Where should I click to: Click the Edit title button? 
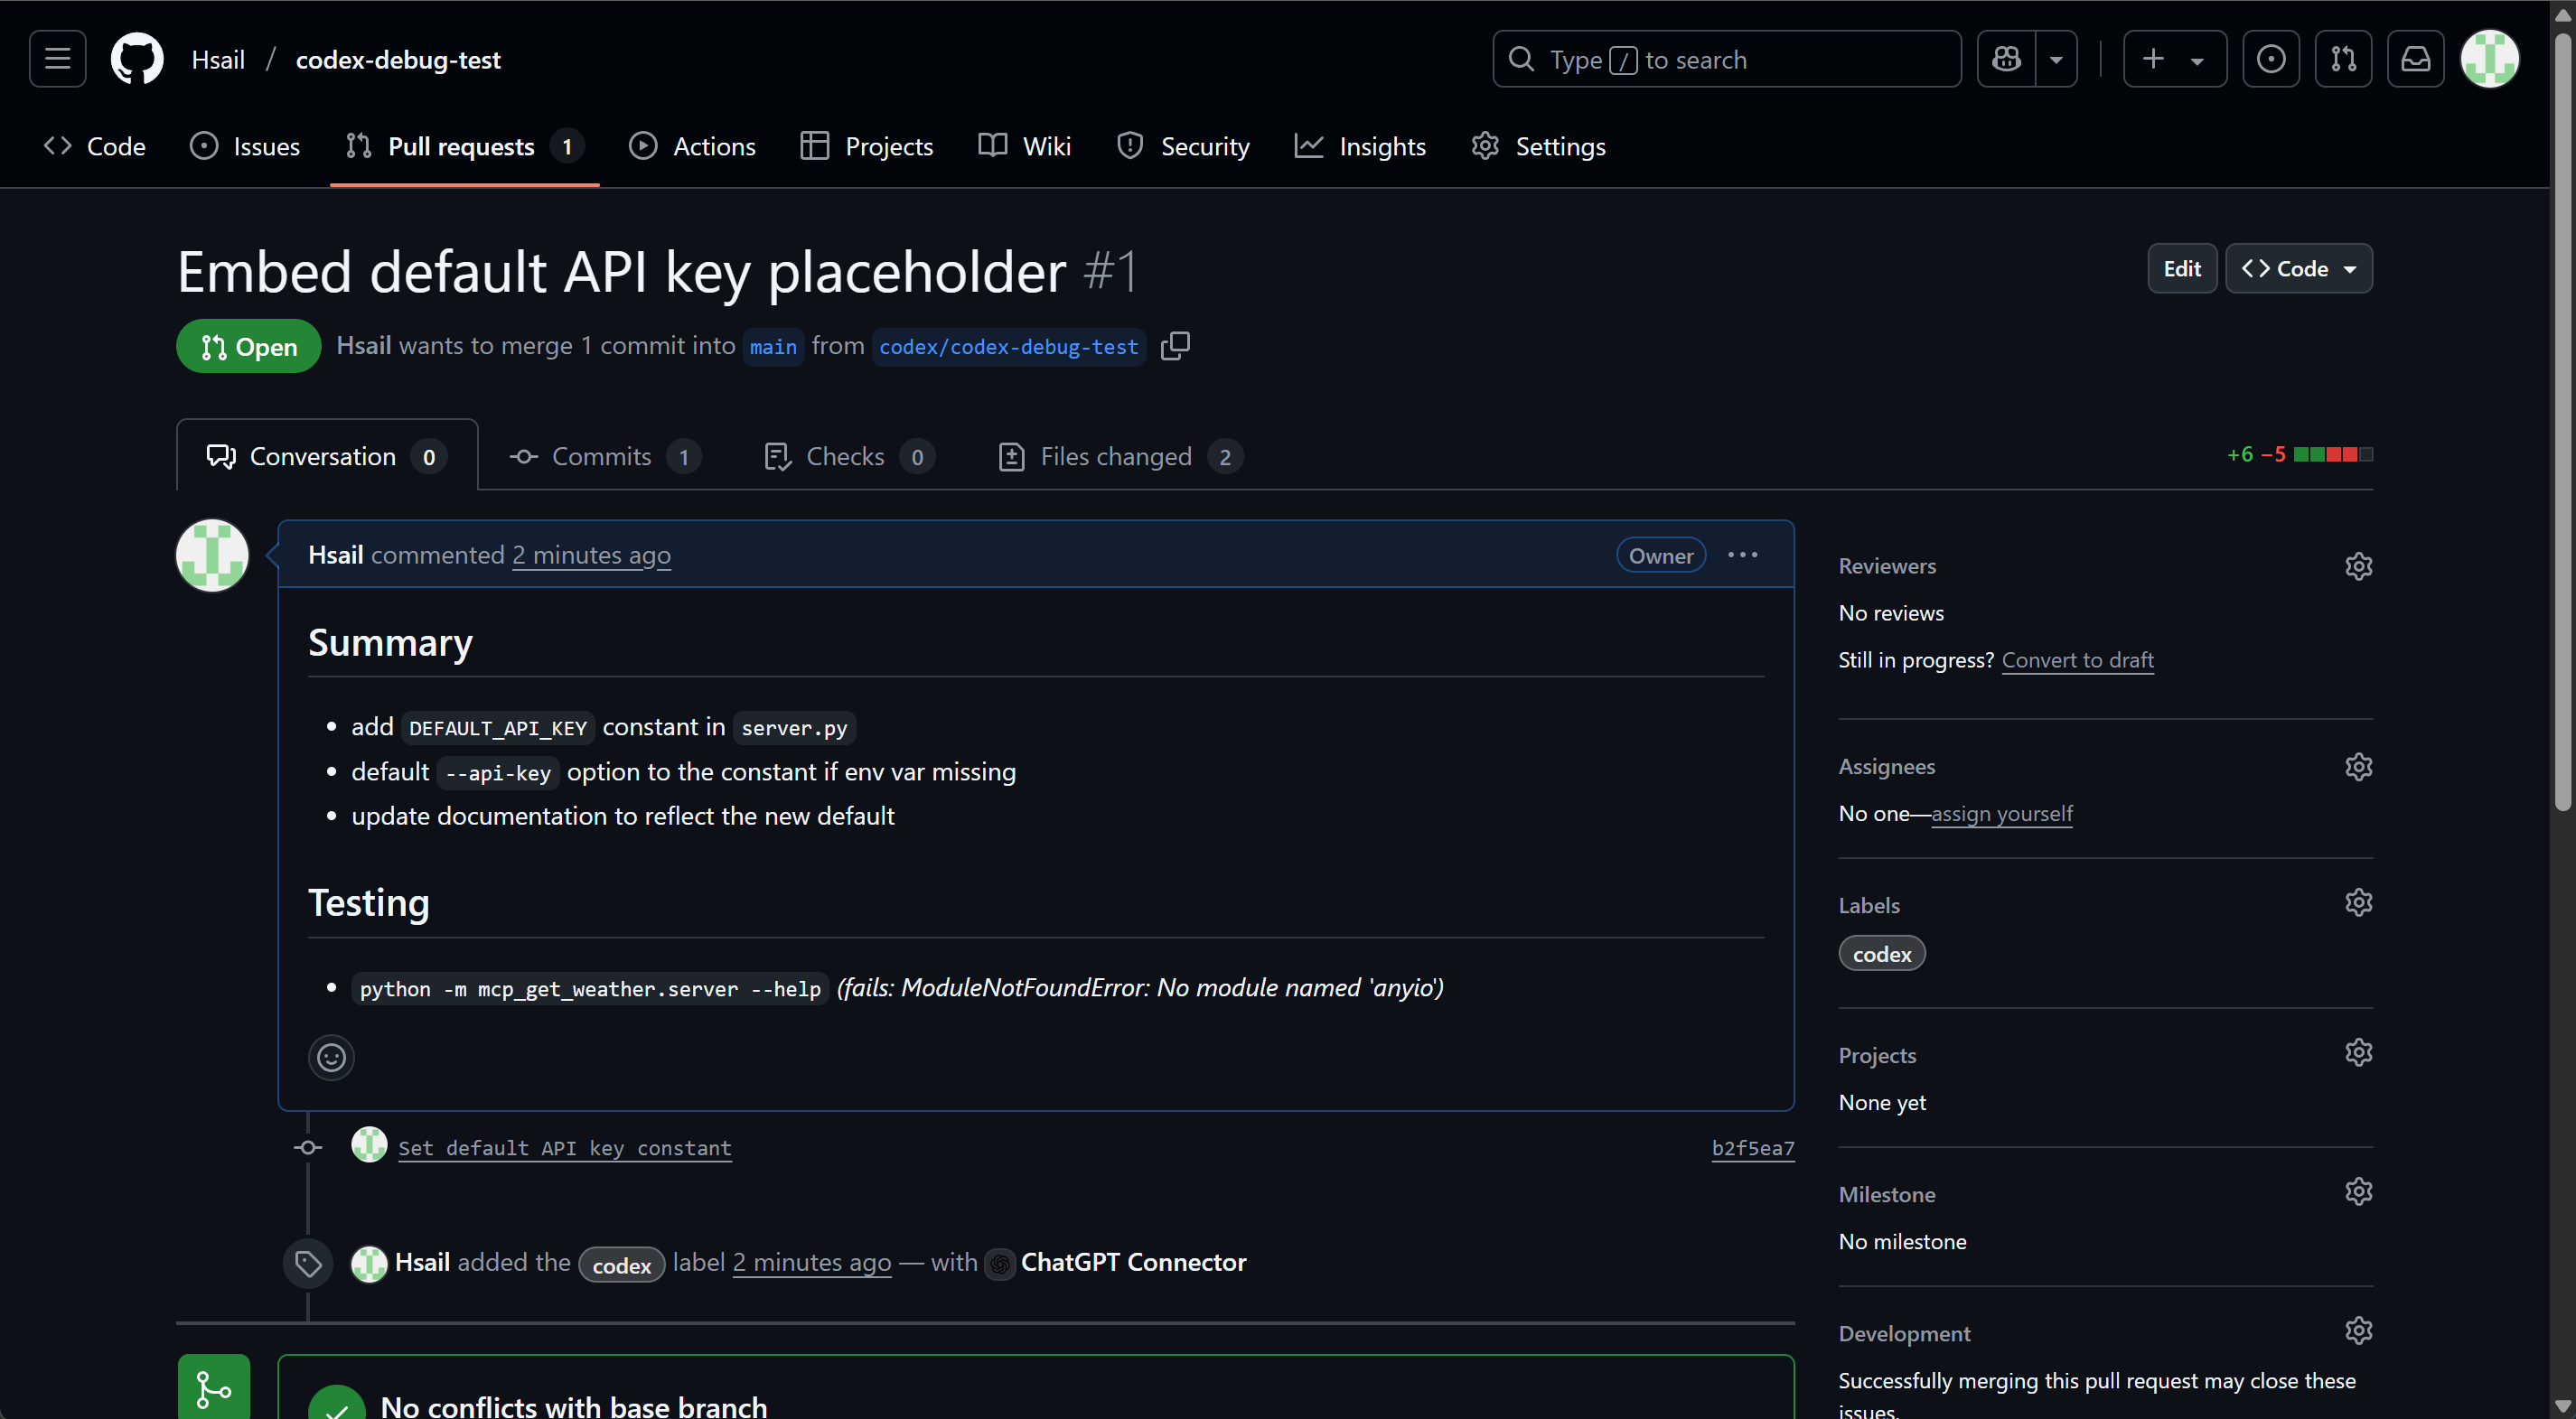click(x=2181, y=268)
